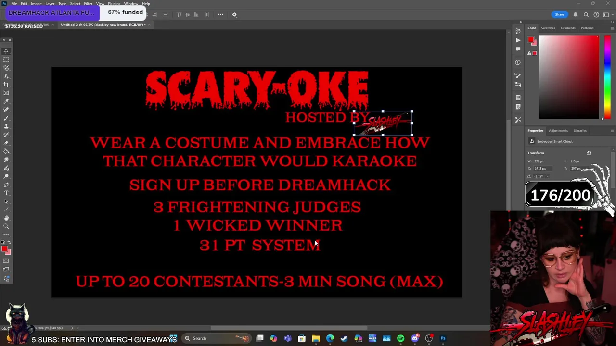Screen dimensions: 616x346
Task: Click the foreground color swatch in Color panel
Action: [530, 40]
